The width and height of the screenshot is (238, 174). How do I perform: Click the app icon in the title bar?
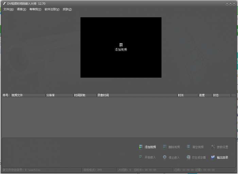(4, 3)
